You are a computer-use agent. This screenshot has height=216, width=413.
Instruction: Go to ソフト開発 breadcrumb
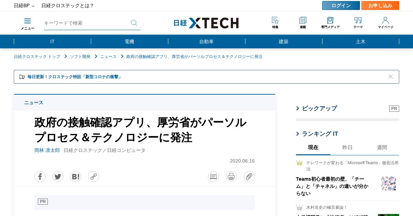pyautogui.click(x=80, y=57)
